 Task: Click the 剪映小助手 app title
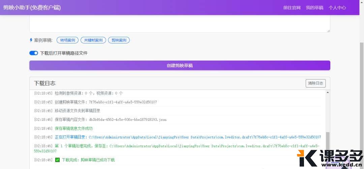point(32,8)
